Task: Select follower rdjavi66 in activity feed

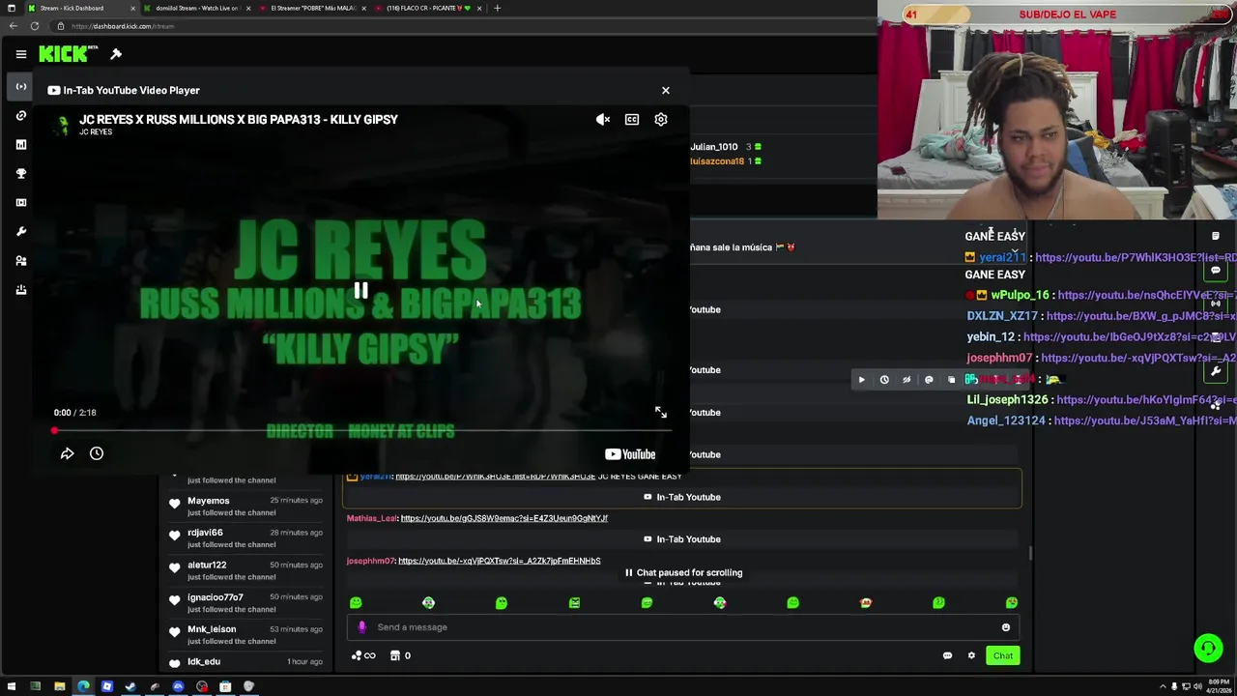Action: [205, 533]
